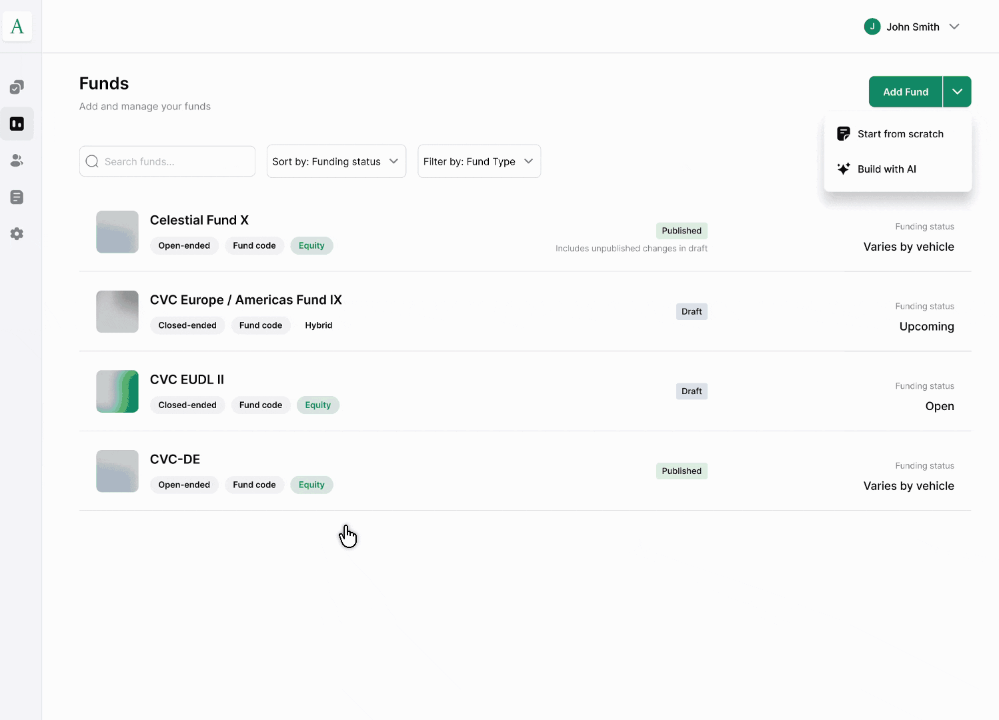Image resolution: width=999 pixels, height=720 pixels.
Task: Expand the John Smith account menu chevron
Action: click(954, 27)
